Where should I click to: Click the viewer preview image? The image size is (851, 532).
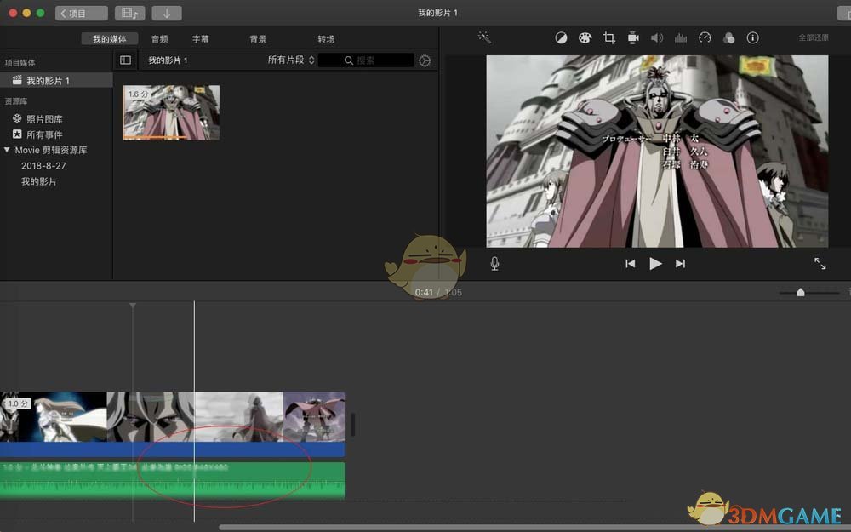tap(657, 152)
